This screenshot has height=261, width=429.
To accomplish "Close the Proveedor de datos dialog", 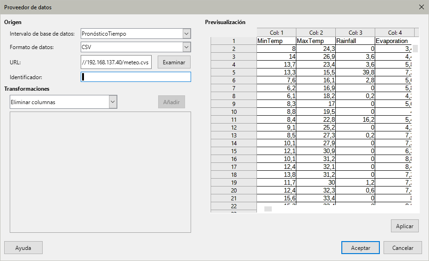I will point(421,7).
